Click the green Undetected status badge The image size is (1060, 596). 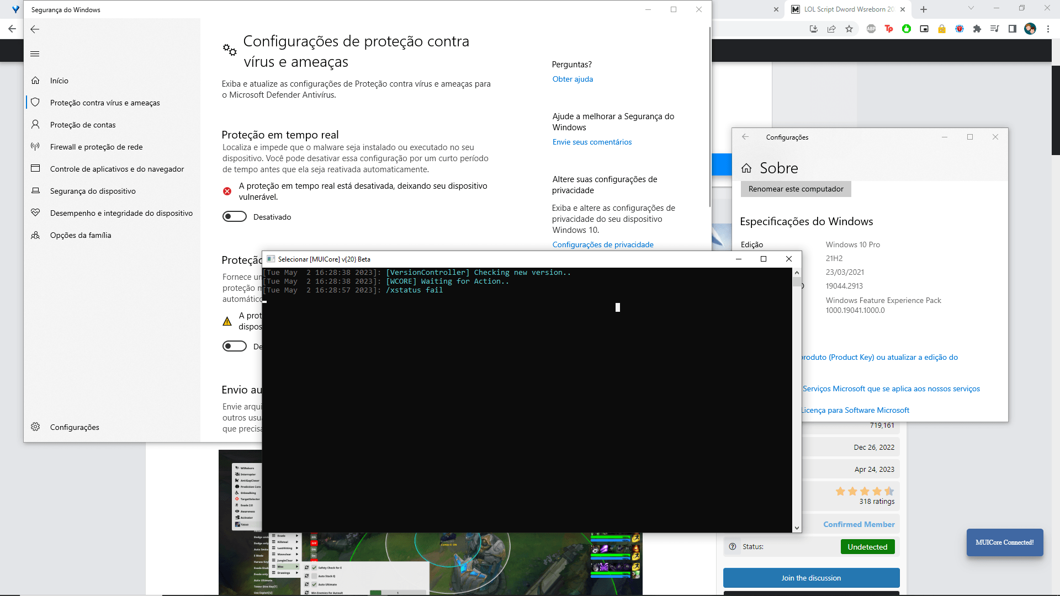(x=867, y=547)
